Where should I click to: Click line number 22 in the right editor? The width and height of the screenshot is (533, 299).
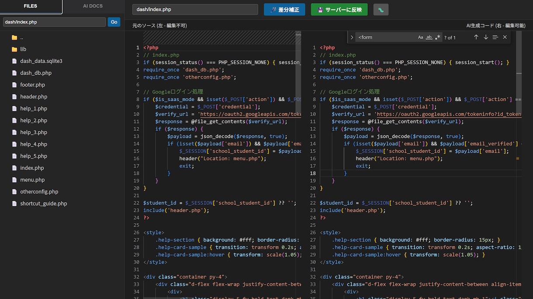click(313, 203)
